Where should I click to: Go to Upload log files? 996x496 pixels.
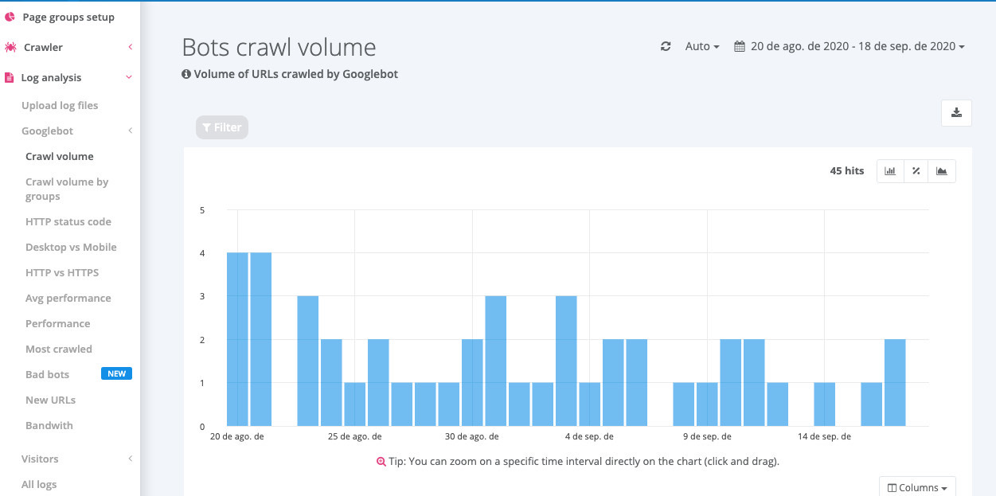[x=60, y=105]
